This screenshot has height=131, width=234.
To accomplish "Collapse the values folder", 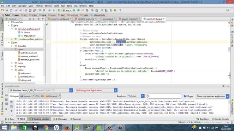I will pyautogui.click(x=12, y=70).
